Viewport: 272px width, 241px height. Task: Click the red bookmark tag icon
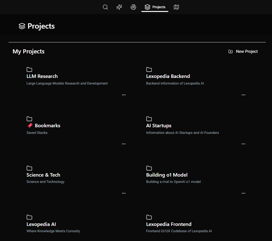point(30,125)
